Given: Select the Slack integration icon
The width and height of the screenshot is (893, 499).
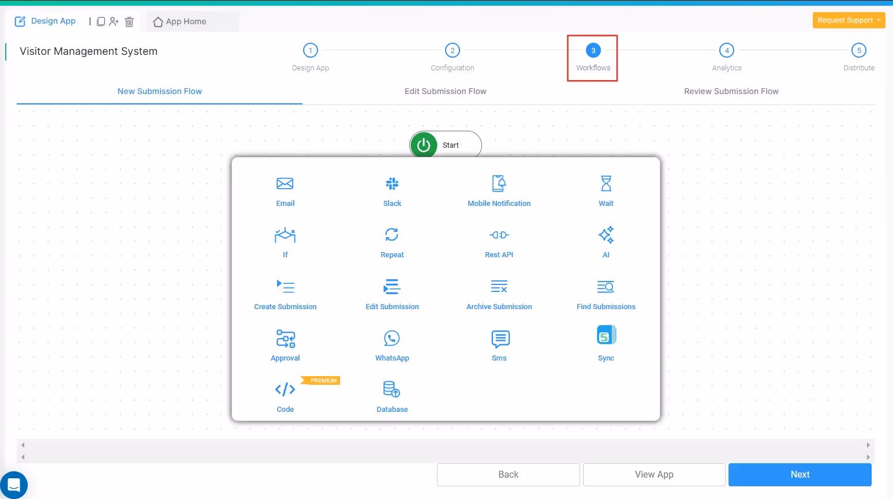Looking at the screenshot, I should click(x=392, y=183).
